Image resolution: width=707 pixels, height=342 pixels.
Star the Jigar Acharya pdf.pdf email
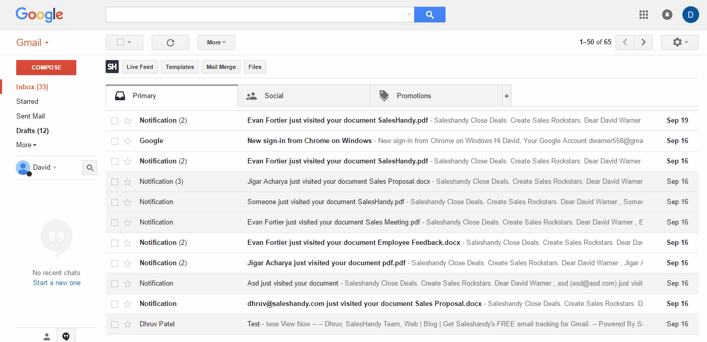point(128,263)
